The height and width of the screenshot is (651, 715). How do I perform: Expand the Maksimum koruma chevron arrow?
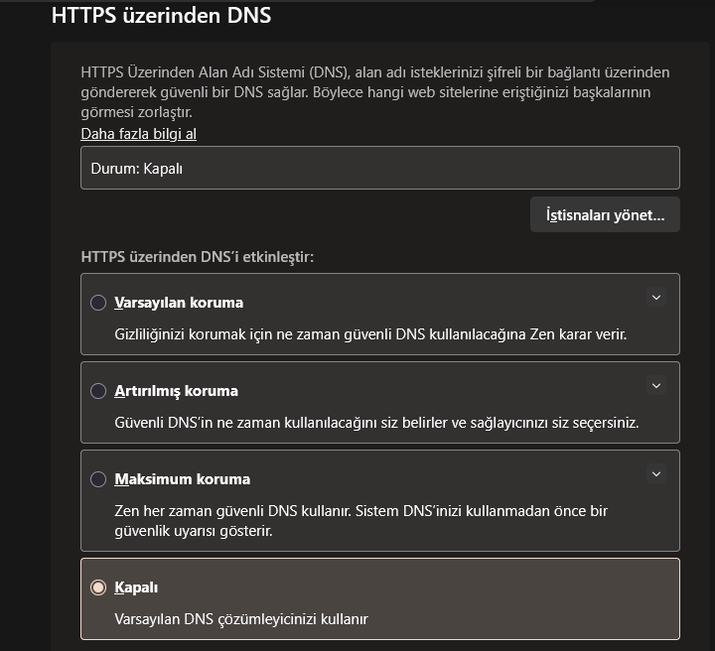tap(655, 473)
